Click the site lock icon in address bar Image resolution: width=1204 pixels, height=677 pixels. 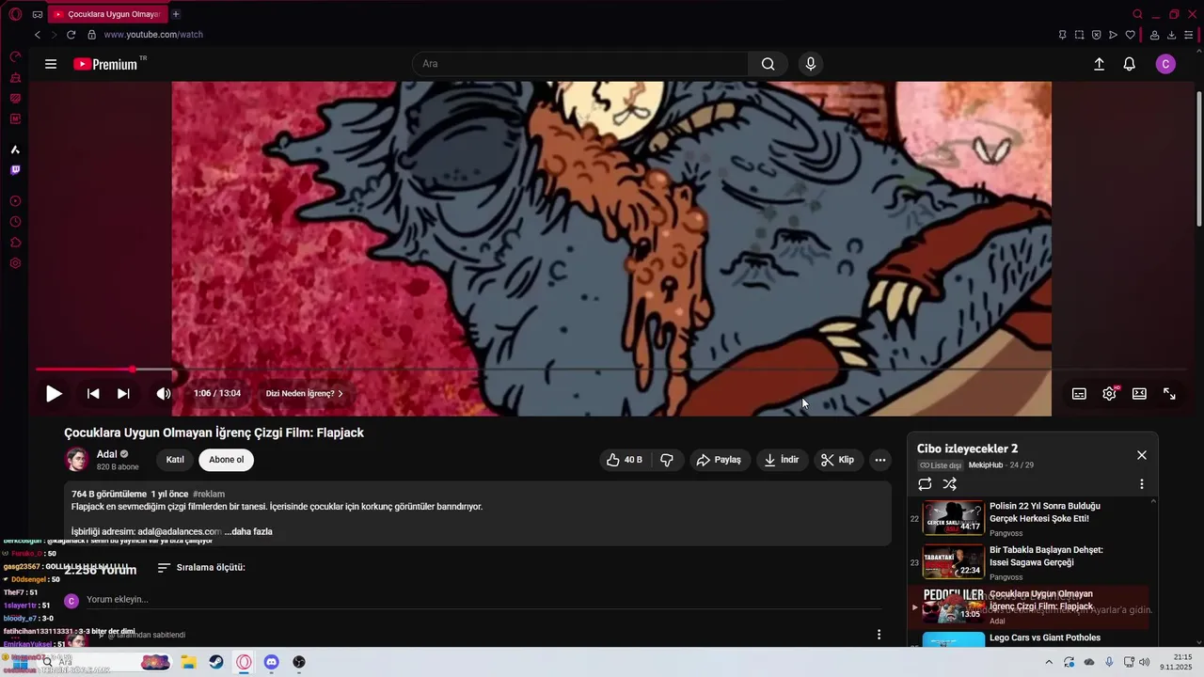(91, 35)
